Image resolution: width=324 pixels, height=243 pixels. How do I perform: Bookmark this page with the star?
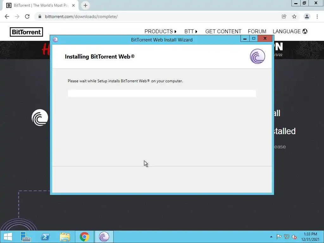tap(294, 16)
